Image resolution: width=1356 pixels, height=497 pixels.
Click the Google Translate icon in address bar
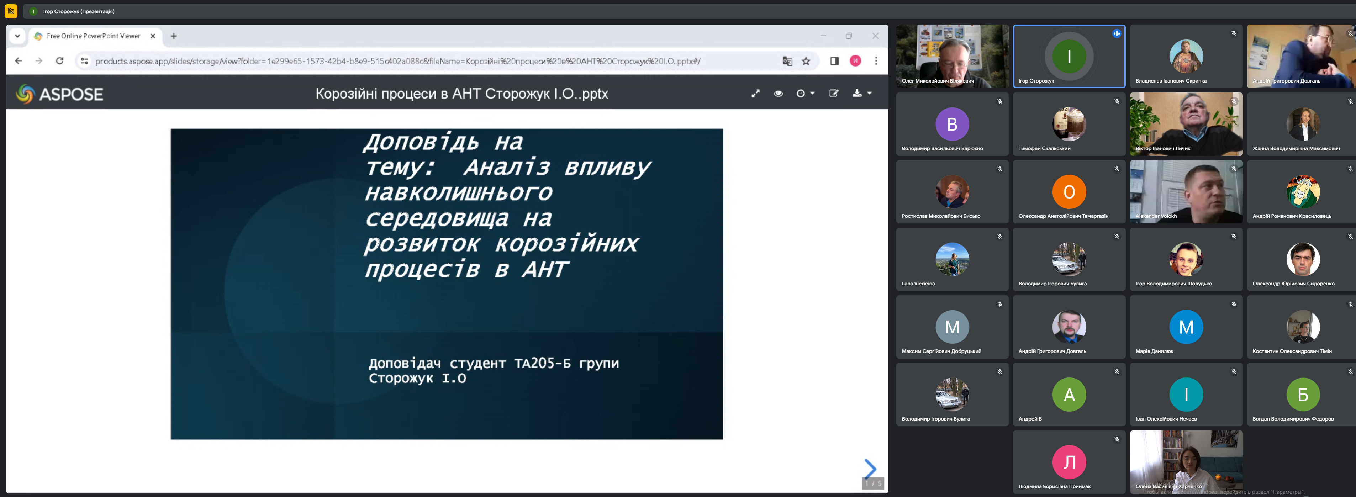click(787, 61)
